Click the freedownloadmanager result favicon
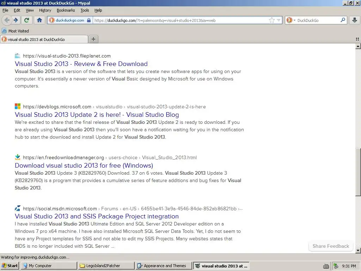 pyautogui.click(x=18, y=157)
